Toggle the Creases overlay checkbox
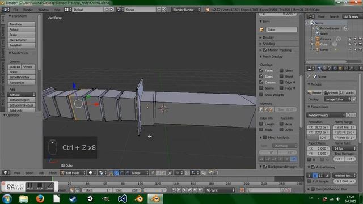The height and width of the screenshot is (204, 363). coord(261,82)
